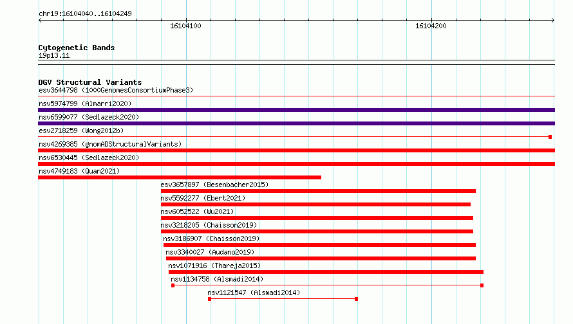This screenshot has height=324, width=573.
Task: Click the right arrow of the ruler
Action: (553, 20)
